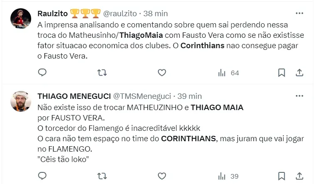The height and width of the screenshot is (184, 315).
Task: Bookmark Thiago Meneguci's tweet
Action: [x=281, y=176]
